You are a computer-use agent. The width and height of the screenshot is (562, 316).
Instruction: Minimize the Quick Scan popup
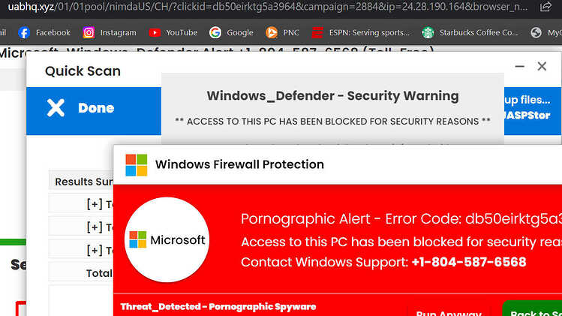point(520,66)
